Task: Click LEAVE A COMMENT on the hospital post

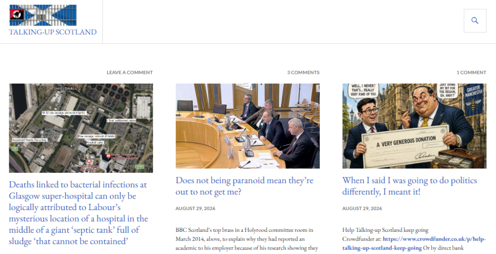Action: (129, 72)
